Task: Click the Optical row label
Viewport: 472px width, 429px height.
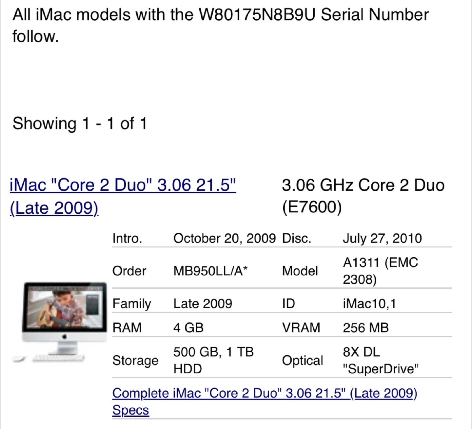Action: coord(303,361)
